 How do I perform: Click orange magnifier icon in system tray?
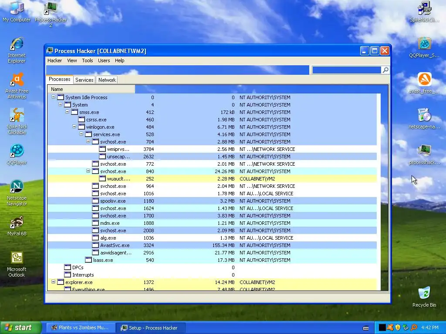tap(414, 327)
